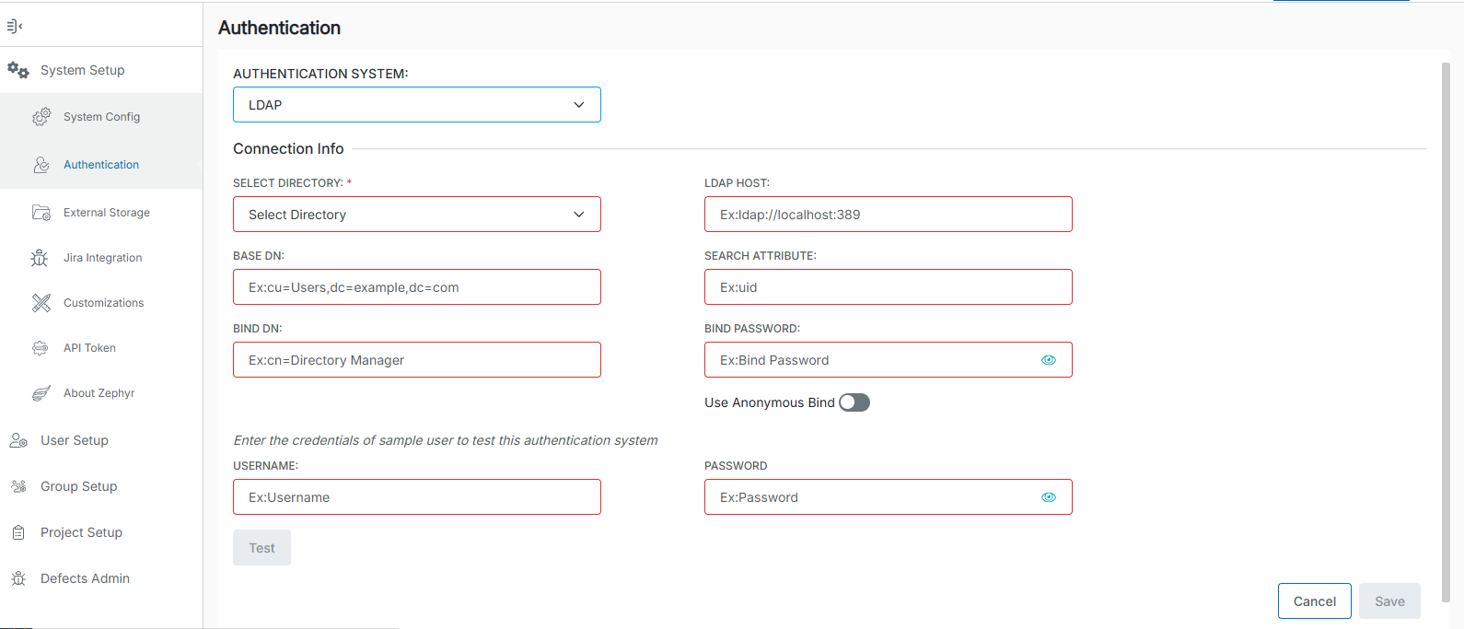Click the vertical scrollbar on the right
The height and width of the screenshot is (629, 1464).
pos(1445,332)
